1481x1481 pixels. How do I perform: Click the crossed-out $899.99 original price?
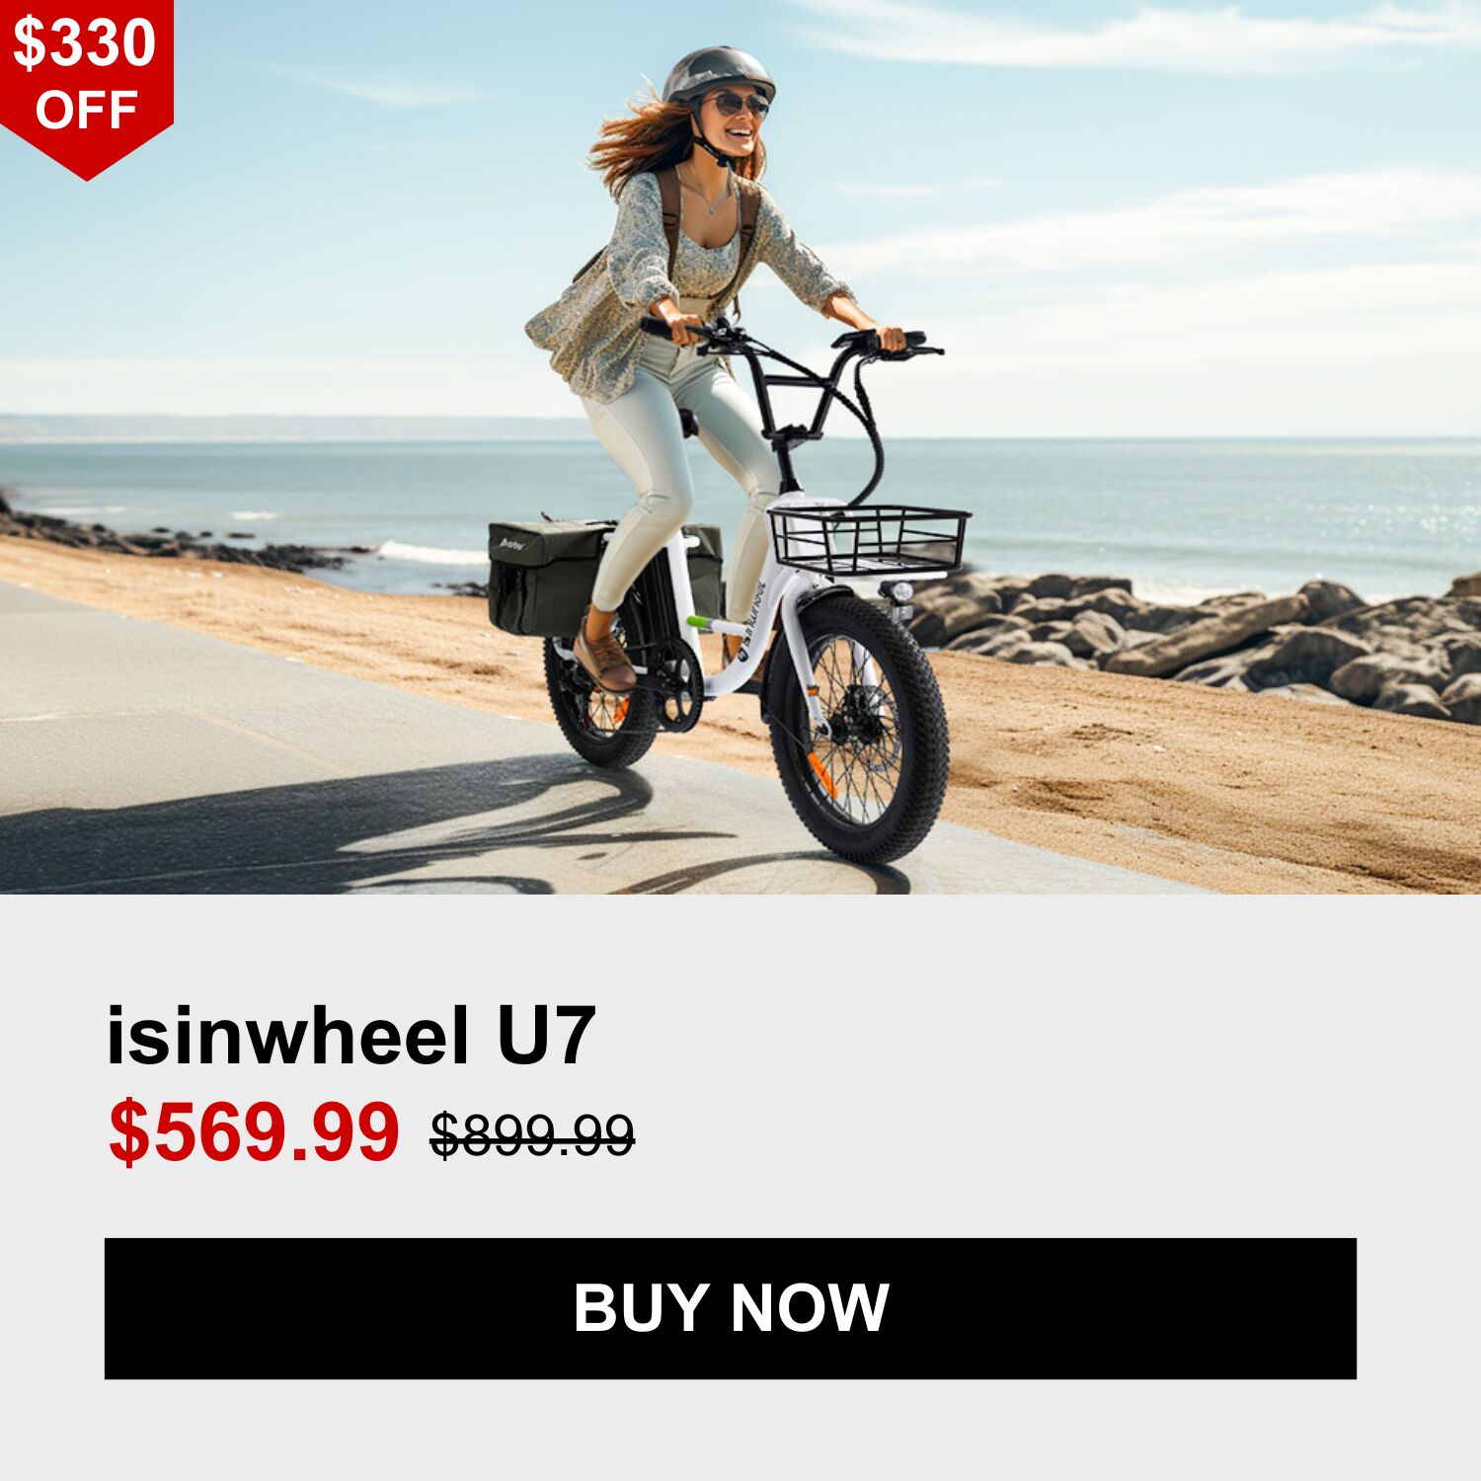[532, 1134]
